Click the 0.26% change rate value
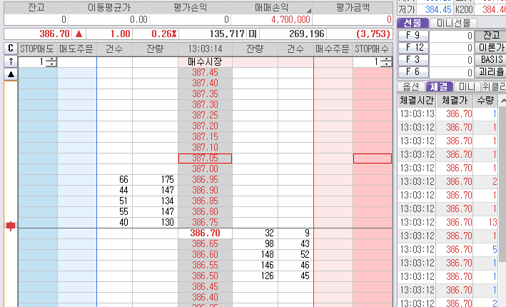 point(164,34)
